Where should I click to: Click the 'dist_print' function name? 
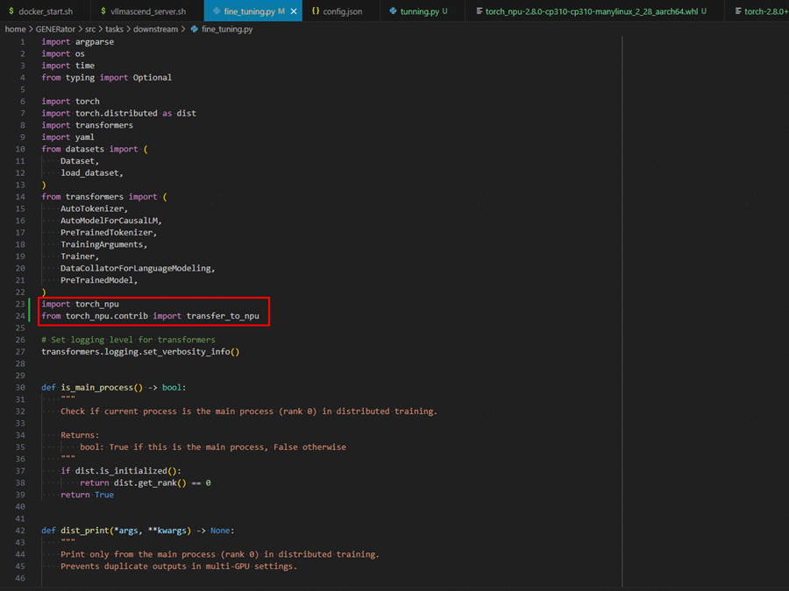(84, 531)
